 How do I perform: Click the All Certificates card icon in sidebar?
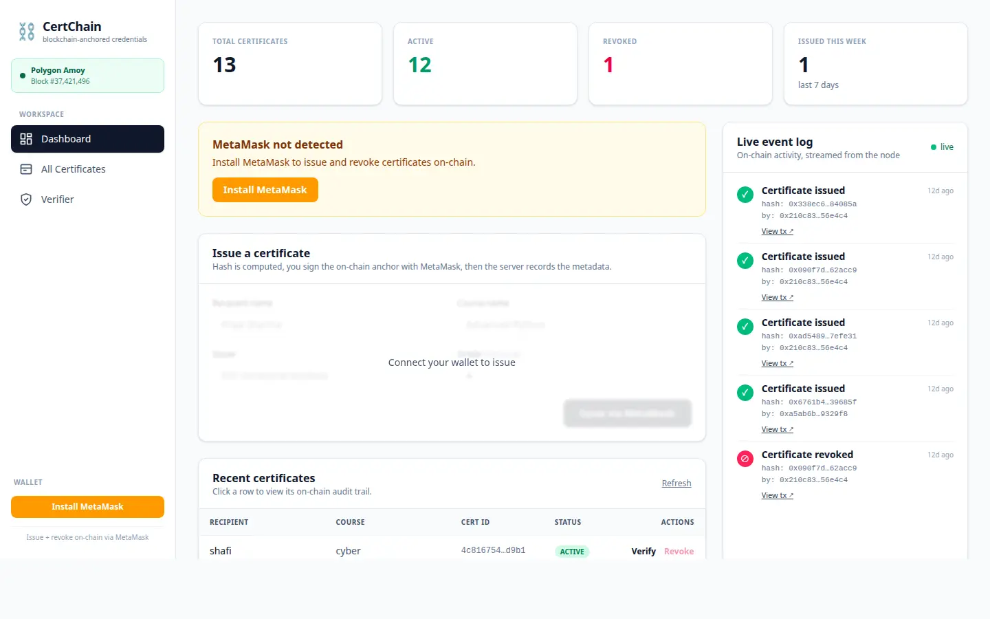(x=26, y=169)
